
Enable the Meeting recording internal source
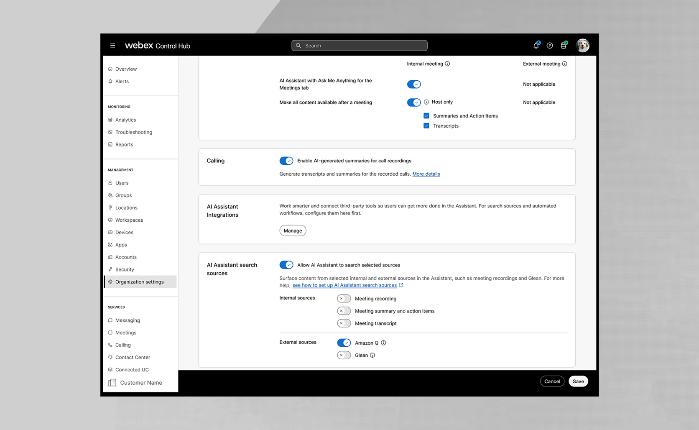point(344,299)
